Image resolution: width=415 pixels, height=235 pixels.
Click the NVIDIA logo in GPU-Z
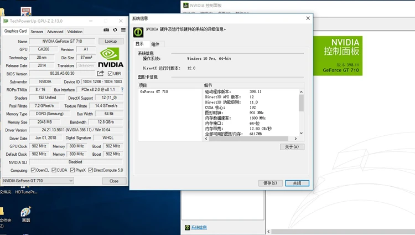point(111,58)
